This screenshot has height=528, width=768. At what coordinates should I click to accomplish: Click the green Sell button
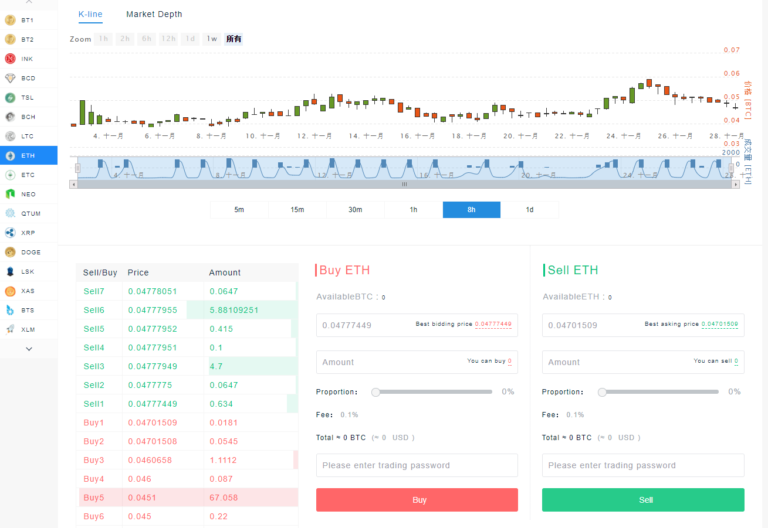[x=643, y=500]
